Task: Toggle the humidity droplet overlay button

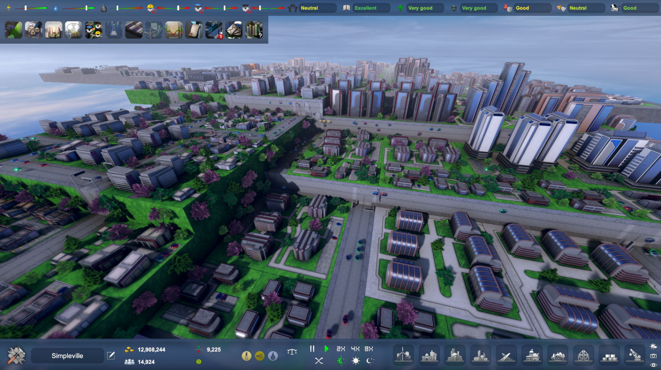Action: 273,356
